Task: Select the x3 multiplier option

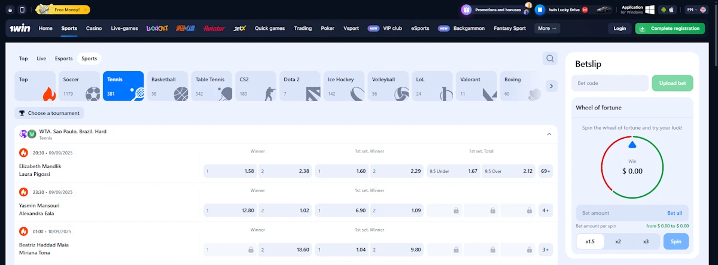Action: click(x=646, y=242)
